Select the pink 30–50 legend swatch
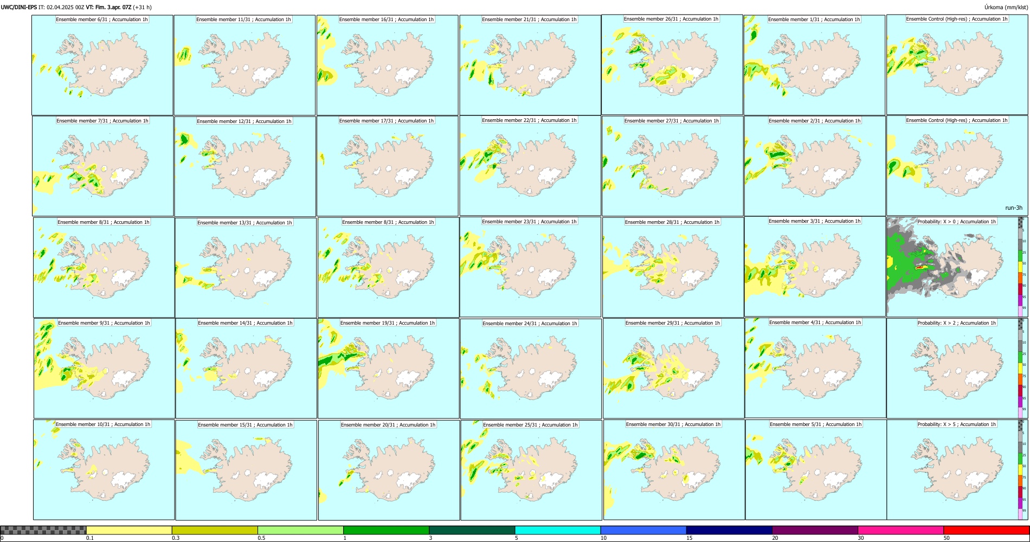 (x=900, y=530)
